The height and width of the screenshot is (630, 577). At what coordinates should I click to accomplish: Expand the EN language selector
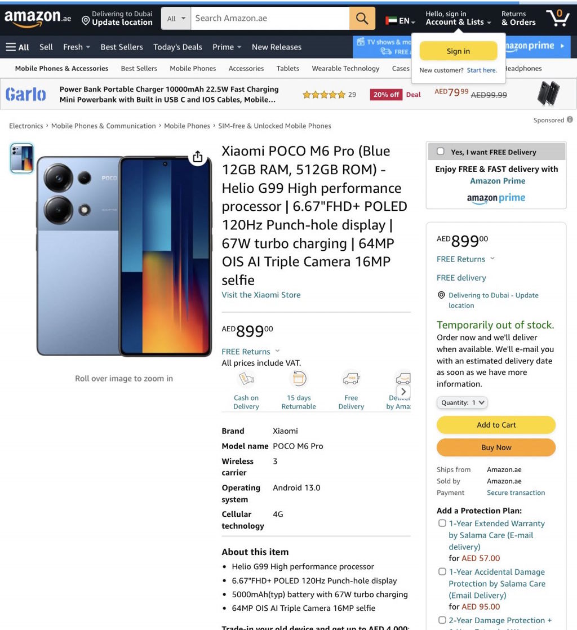coord(400,20)
